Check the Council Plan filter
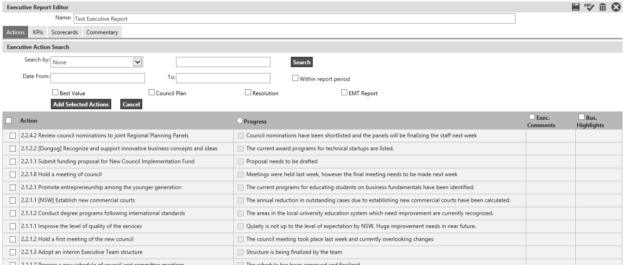The image size is (623, 265). click(x=151, y=92)
